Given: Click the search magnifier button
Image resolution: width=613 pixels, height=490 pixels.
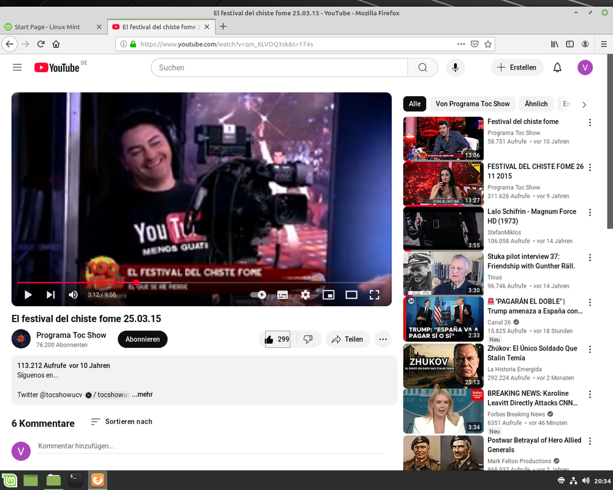Looking at the screenshot, I should (x=422, y=67).
